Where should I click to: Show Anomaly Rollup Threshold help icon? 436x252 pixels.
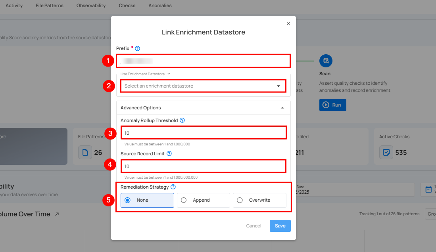click(182, 120)
